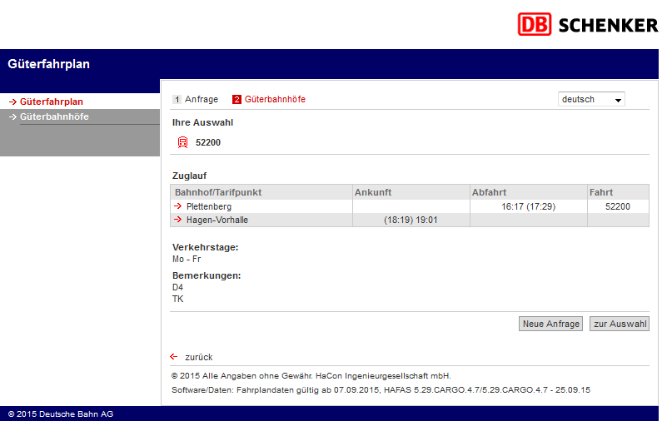Click the red train icon beside 52200
The image size is (662, 426).
182,142
